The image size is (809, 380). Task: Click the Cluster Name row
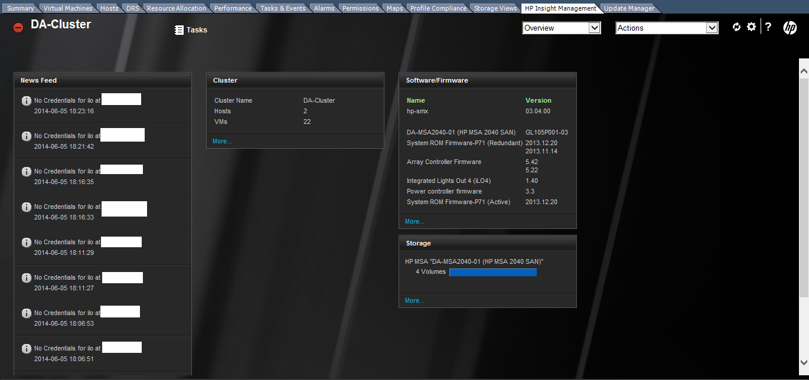(295, 100)
